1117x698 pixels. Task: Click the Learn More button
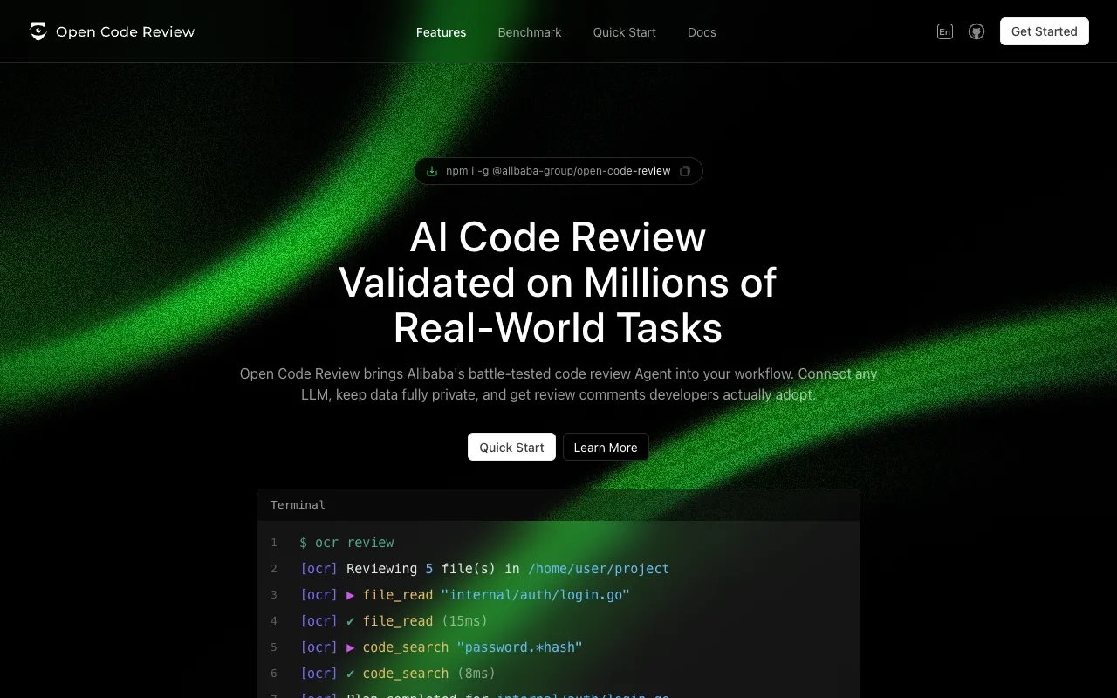[x=606, y=447]
